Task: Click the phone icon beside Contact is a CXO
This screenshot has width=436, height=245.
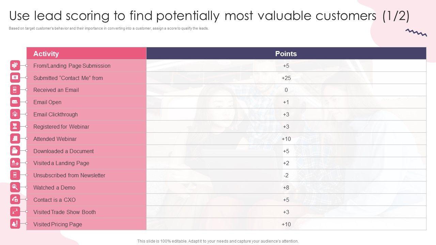Action: coord(15,199)
